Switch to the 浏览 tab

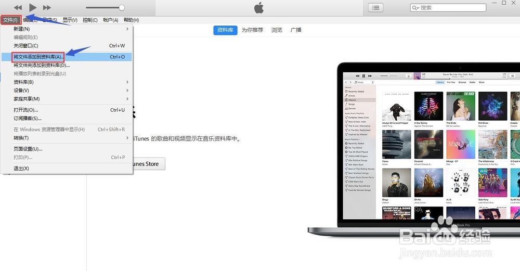(x=277, y=30)
